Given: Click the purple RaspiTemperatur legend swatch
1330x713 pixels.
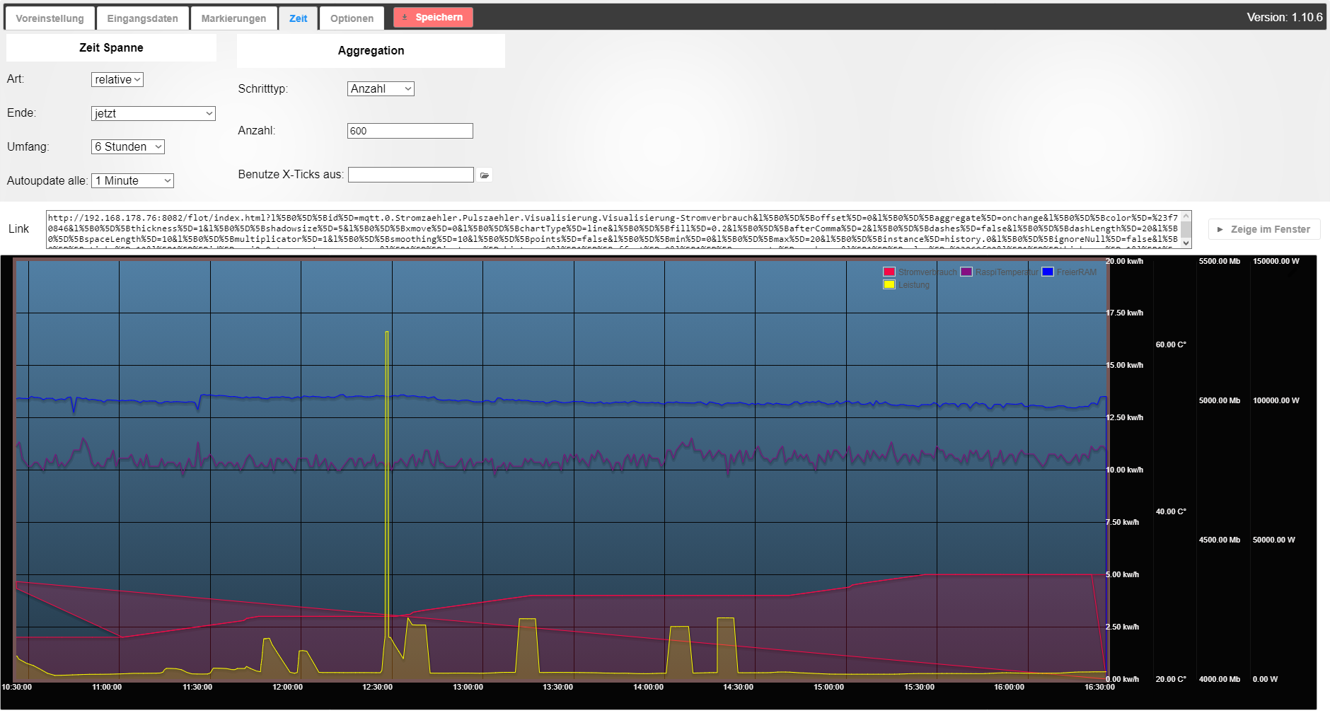Looking at the screenshot, I should 966,272.
